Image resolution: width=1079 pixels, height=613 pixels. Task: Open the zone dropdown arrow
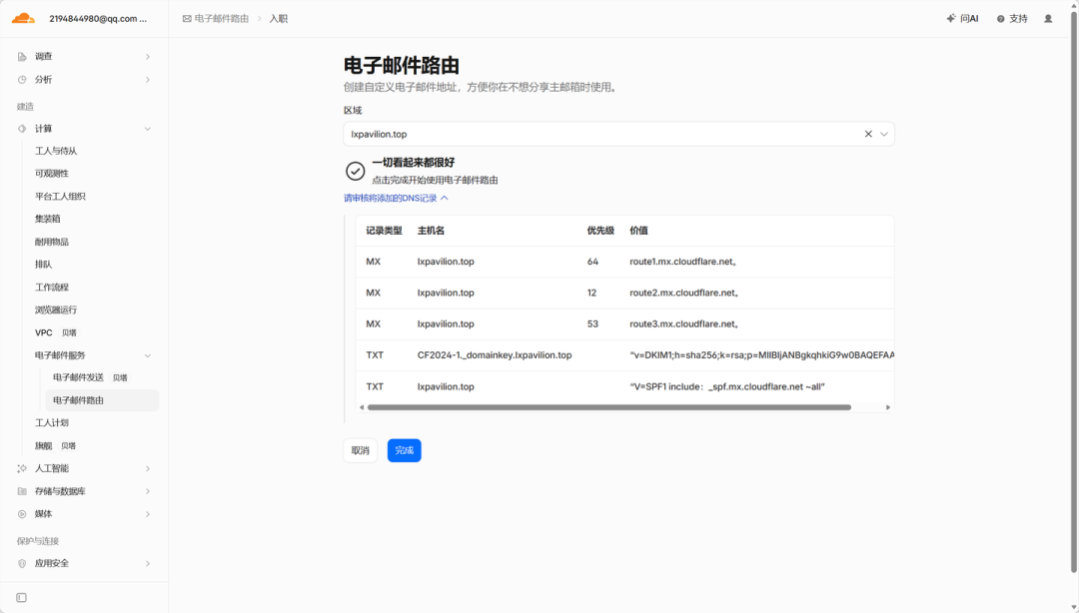click(884, 134)
